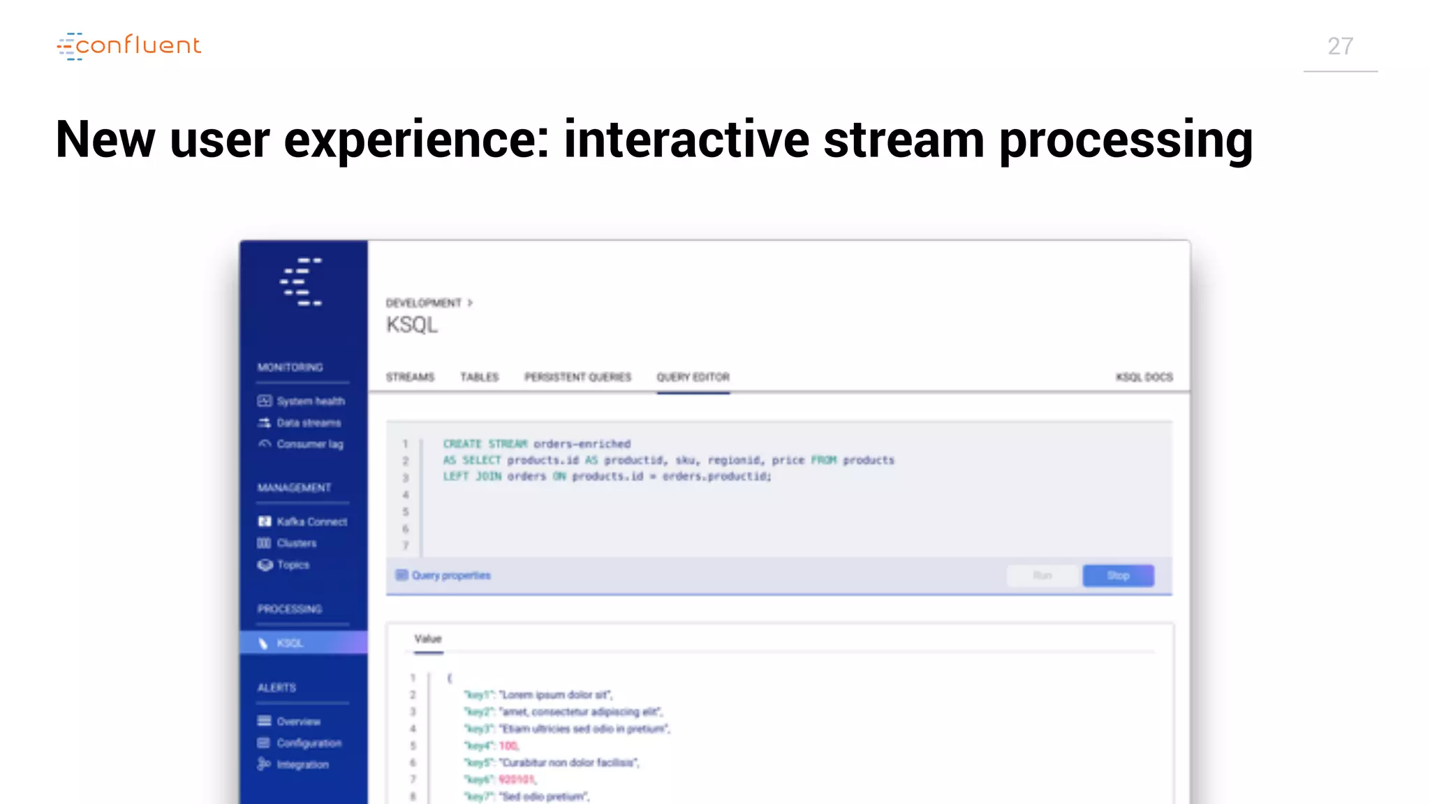Viewport: 1430px width, 804px height.
Task: Open Kafka Connect icon in Management
Action: click(264, 521)
